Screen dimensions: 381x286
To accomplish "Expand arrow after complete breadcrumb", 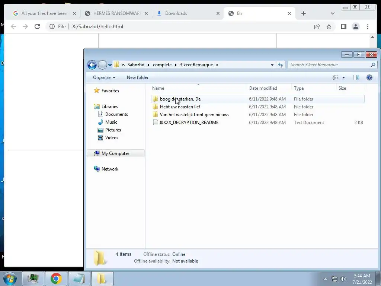I will 176,65.
